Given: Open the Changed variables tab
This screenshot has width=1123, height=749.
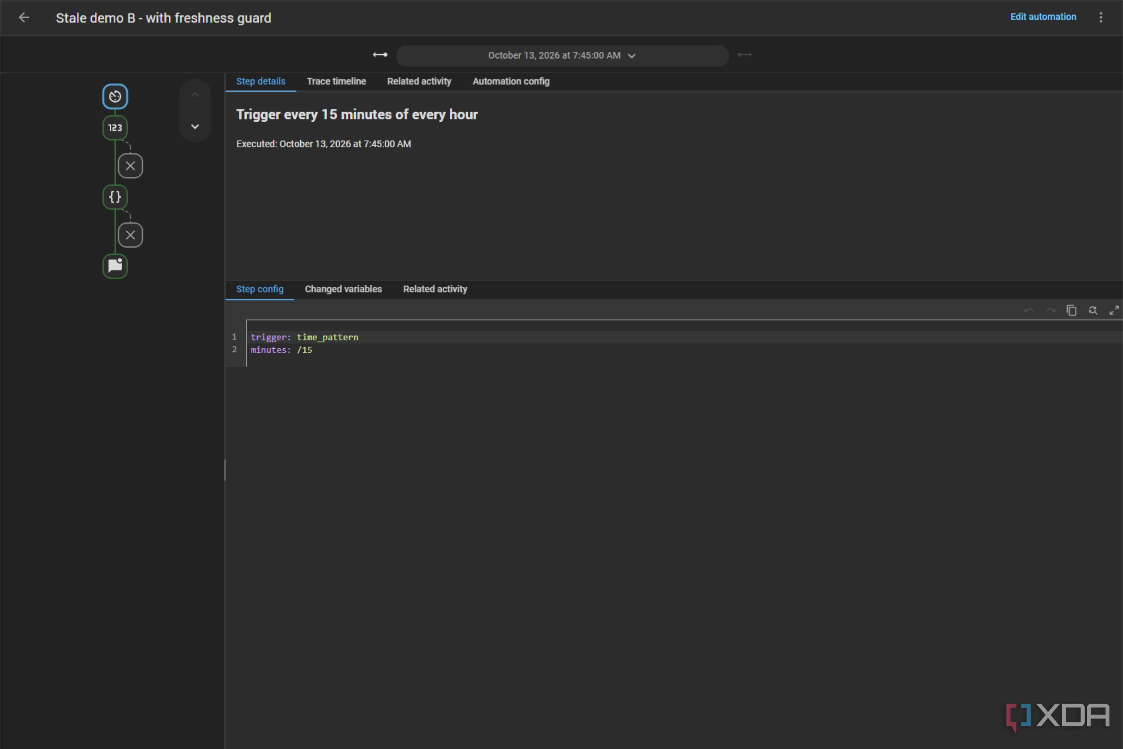Looking at the screenshot, I should (343, 289).
